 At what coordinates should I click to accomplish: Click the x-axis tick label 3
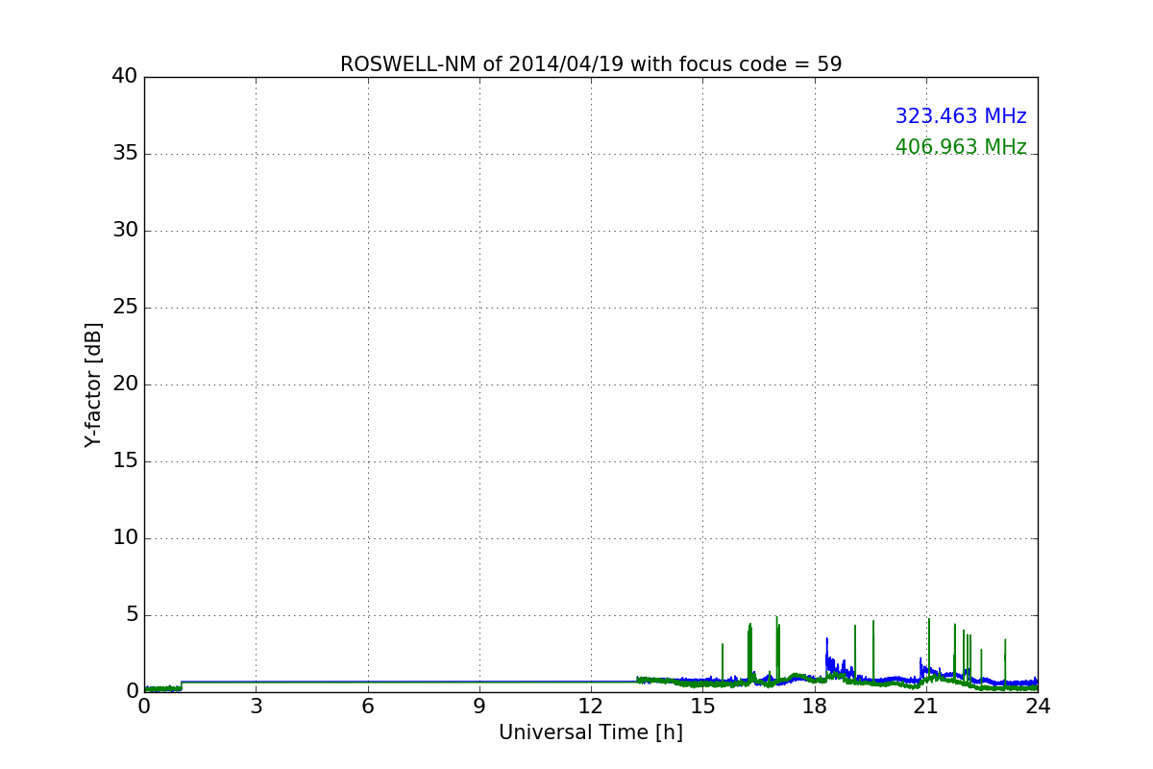click(256, 707)
